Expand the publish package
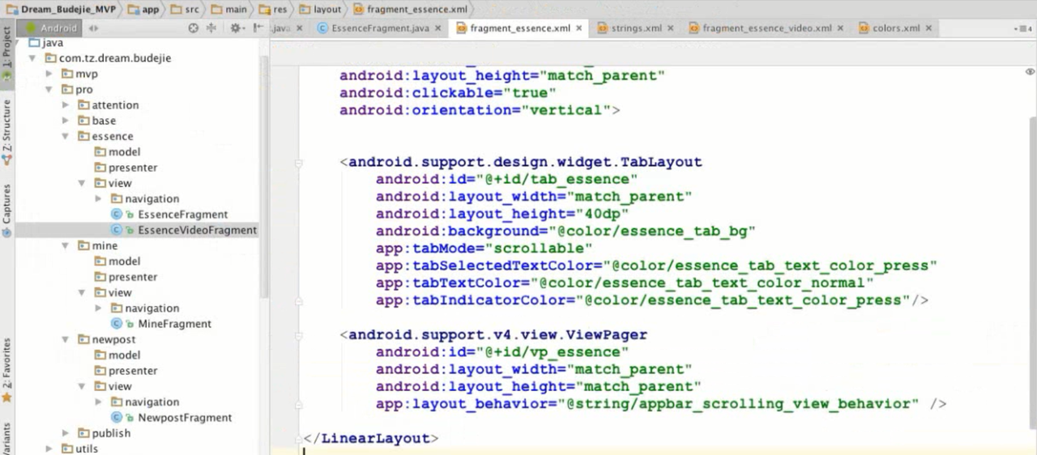This screenshot has width=1037, height=455. pos(66,433)
